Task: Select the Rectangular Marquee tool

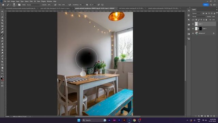Action: pos(2,14)
